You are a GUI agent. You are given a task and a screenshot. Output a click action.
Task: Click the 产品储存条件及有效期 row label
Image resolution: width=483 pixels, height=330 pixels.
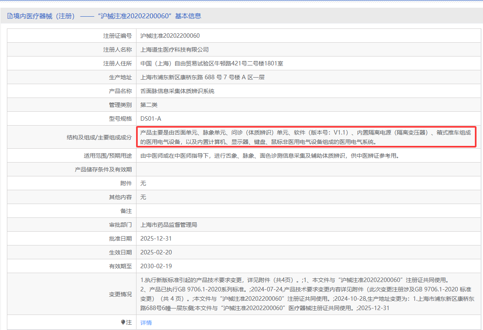(103, 169)
